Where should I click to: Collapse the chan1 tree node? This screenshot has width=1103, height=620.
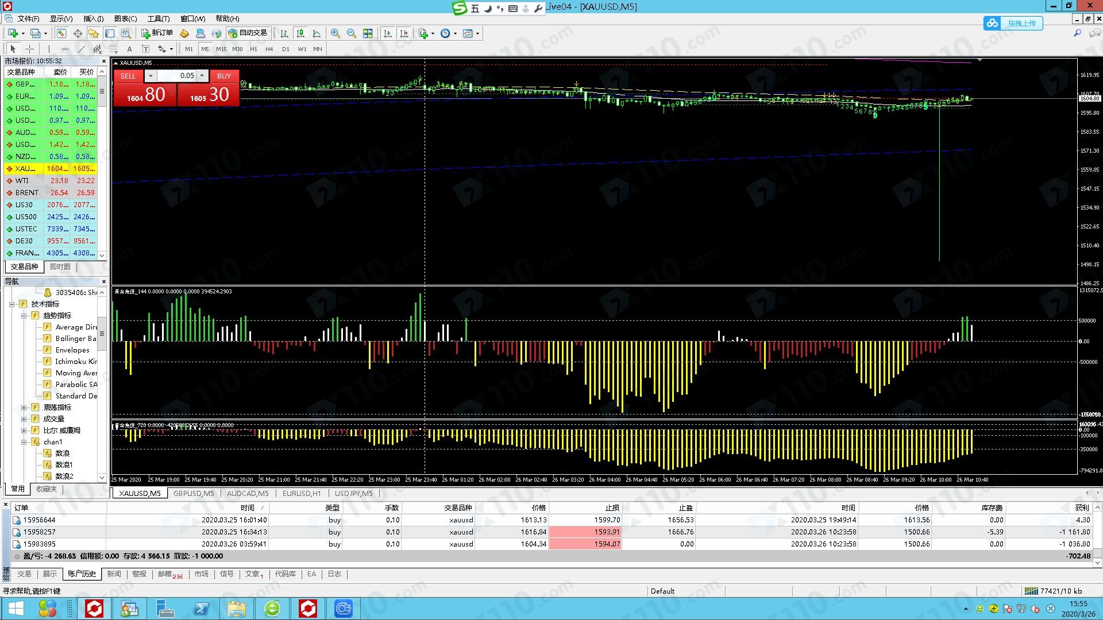[24, 442]
